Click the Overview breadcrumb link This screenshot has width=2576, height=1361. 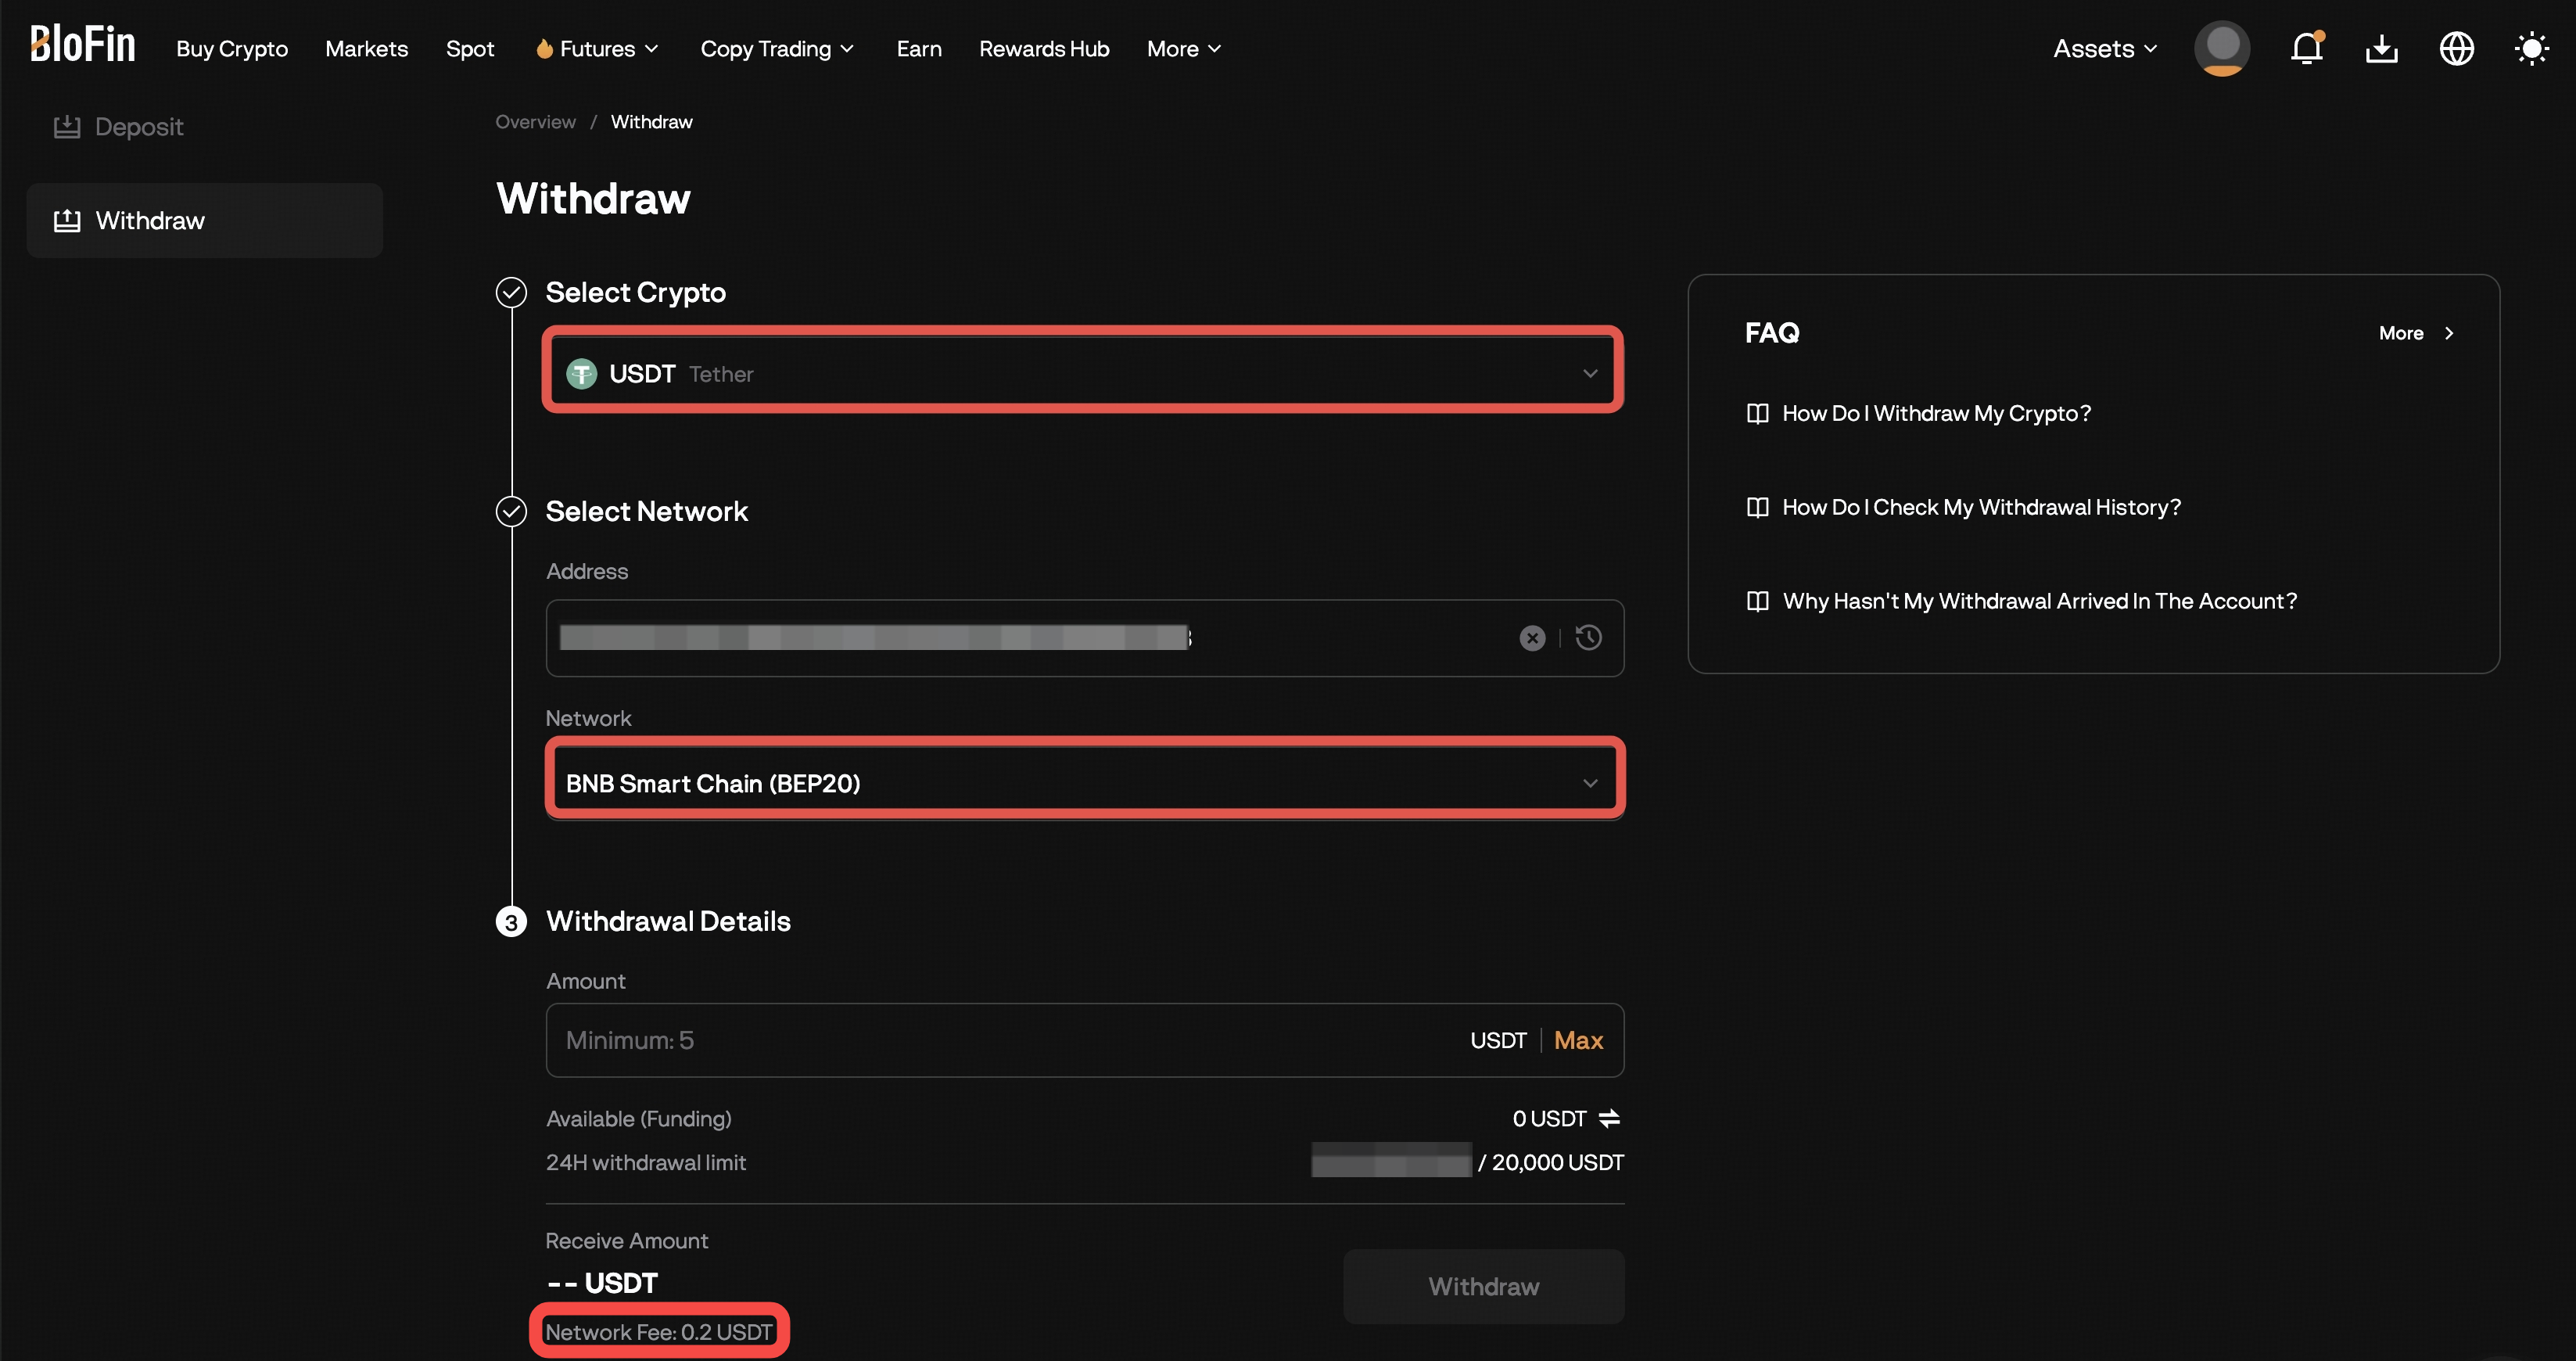click(x=535, y=122)
